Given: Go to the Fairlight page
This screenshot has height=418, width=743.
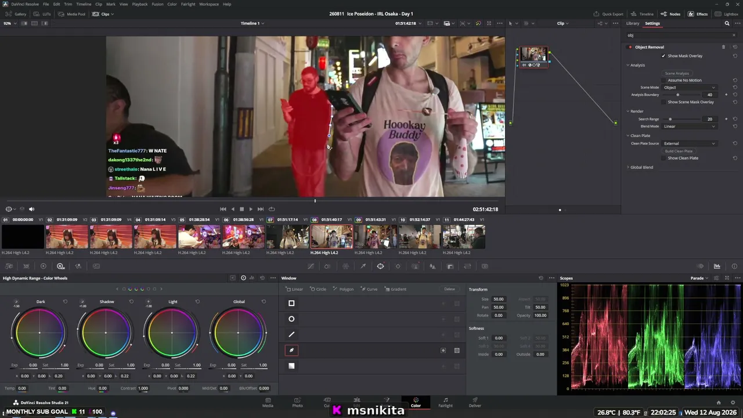Looking at the screenshot, I should (445, 402).
